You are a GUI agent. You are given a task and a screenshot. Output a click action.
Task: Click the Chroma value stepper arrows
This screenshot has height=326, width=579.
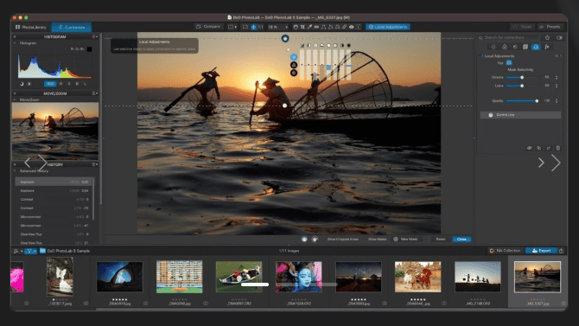pos(557,77)
